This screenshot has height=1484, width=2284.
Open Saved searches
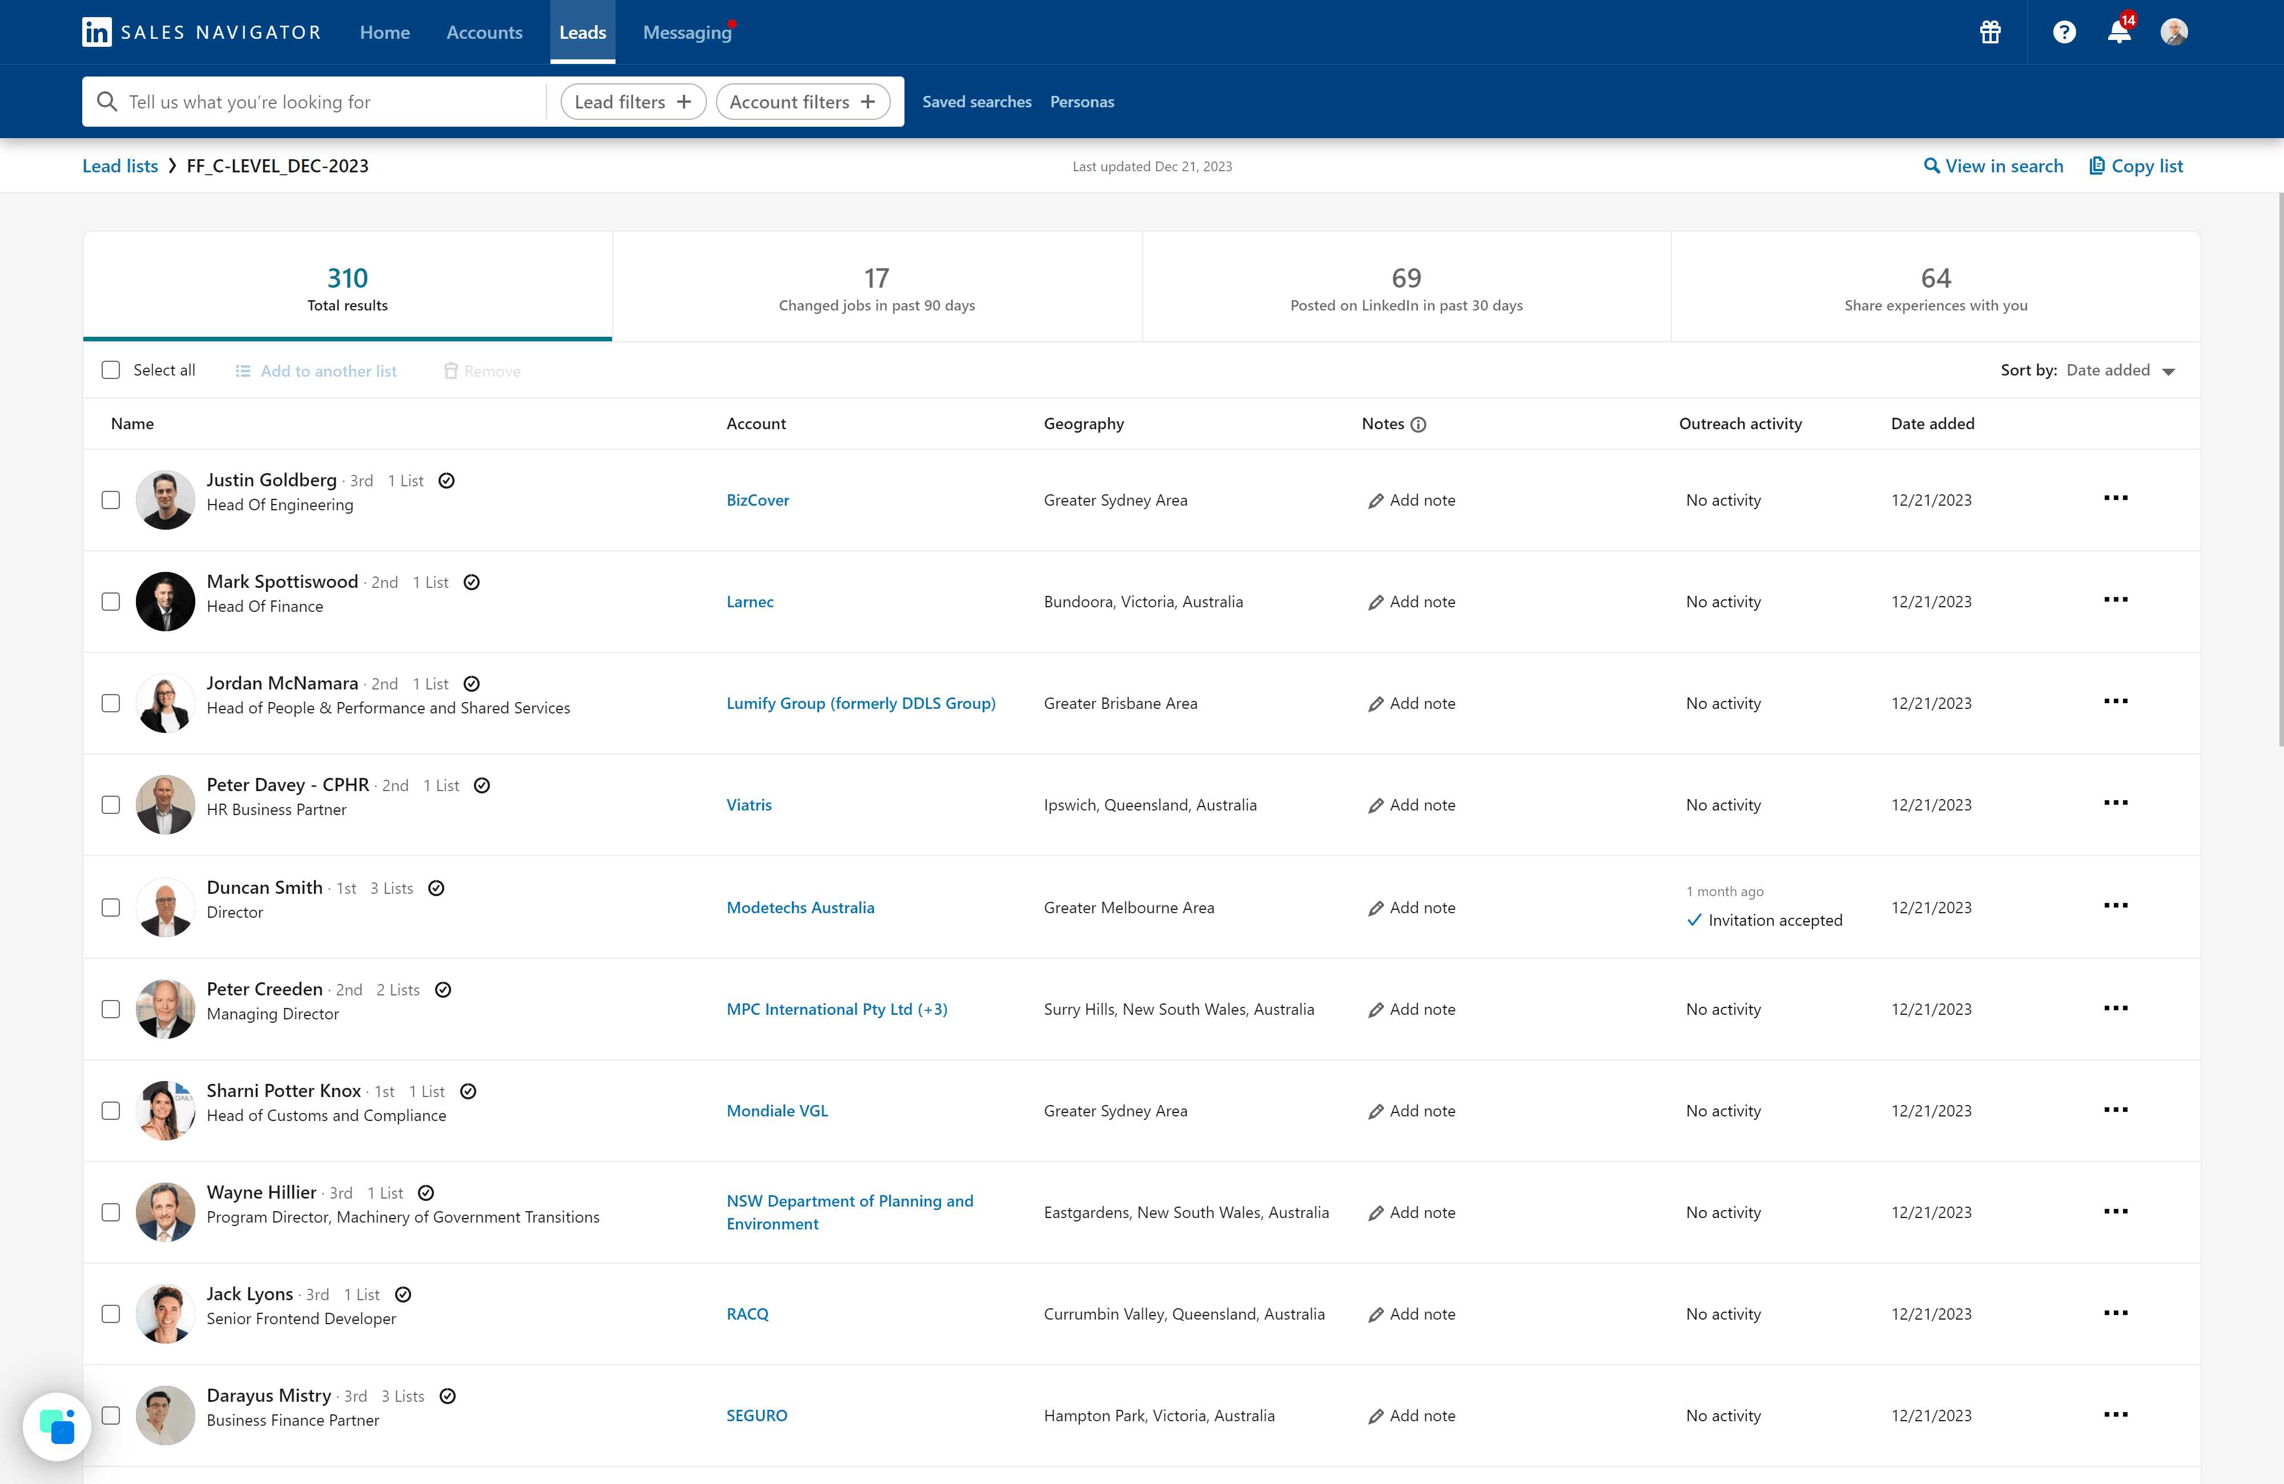(977, 102)
